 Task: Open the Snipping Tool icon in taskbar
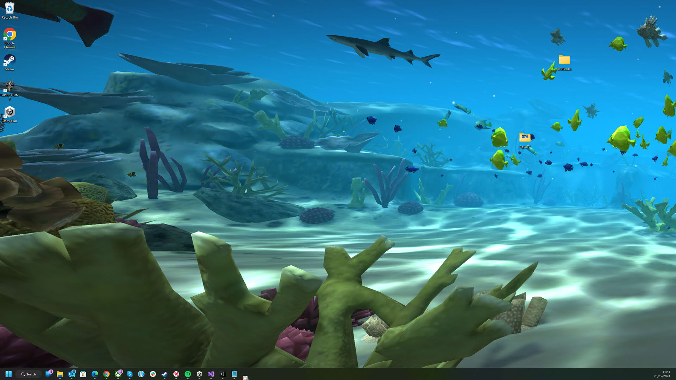point(246,377)
